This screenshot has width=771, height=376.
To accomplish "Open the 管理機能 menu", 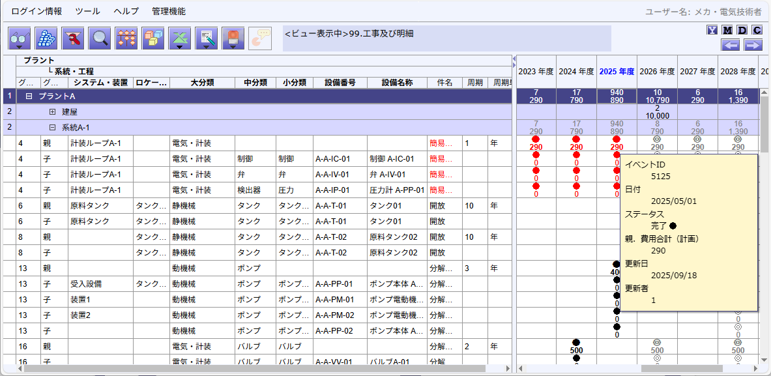I will (168, 11).
